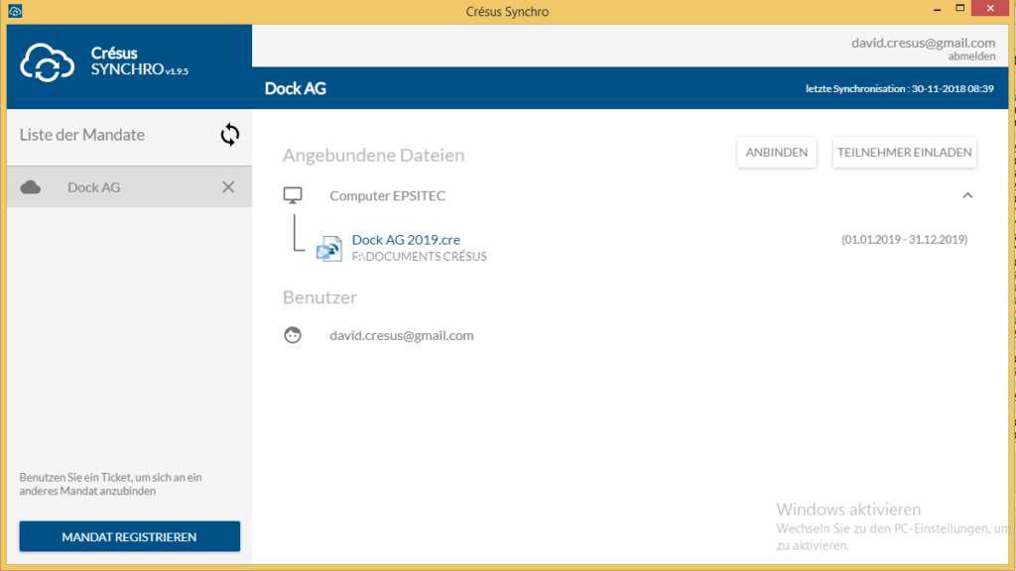The height and width of the screenshot is (571, 1016).
Task: Select Dock AG in mandate list
Action: 130,187
